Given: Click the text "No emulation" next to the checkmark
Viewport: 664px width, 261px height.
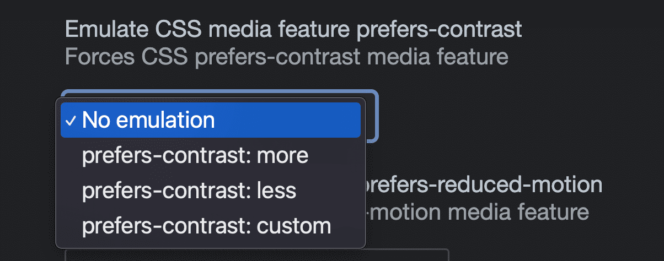Looking at the screenshot, I should pyautogui.click(x=148, y=120).
